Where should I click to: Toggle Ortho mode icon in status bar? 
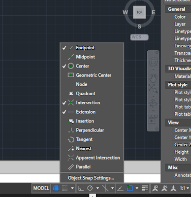point(81,188)
